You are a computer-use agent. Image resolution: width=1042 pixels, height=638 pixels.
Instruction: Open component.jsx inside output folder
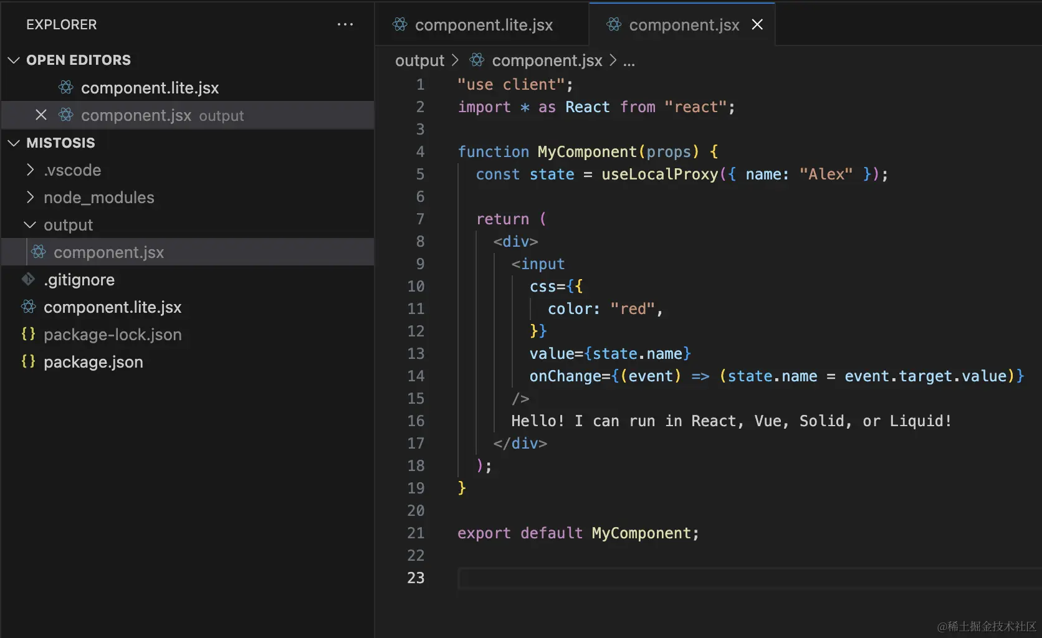pyautogui.click(x=188, y=252)
